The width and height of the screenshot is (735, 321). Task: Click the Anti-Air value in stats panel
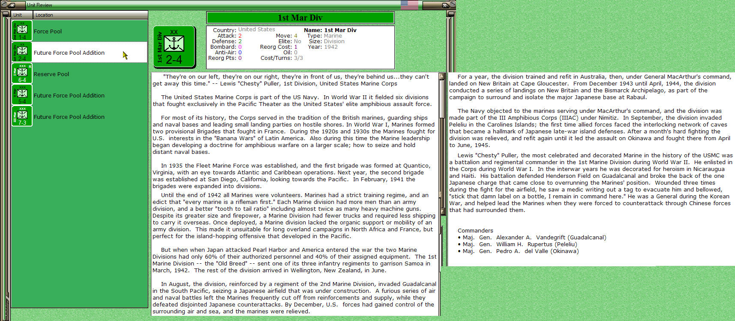[x=240, y=53]
